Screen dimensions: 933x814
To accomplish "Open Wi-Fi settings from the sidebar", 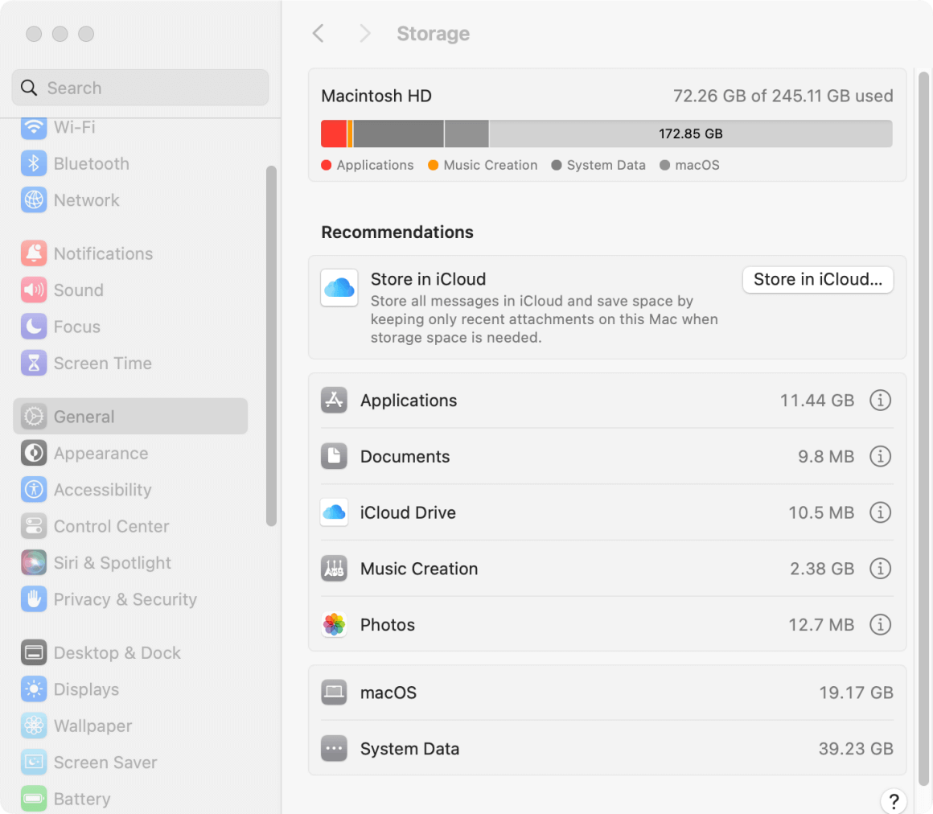I will click(80, 127).
